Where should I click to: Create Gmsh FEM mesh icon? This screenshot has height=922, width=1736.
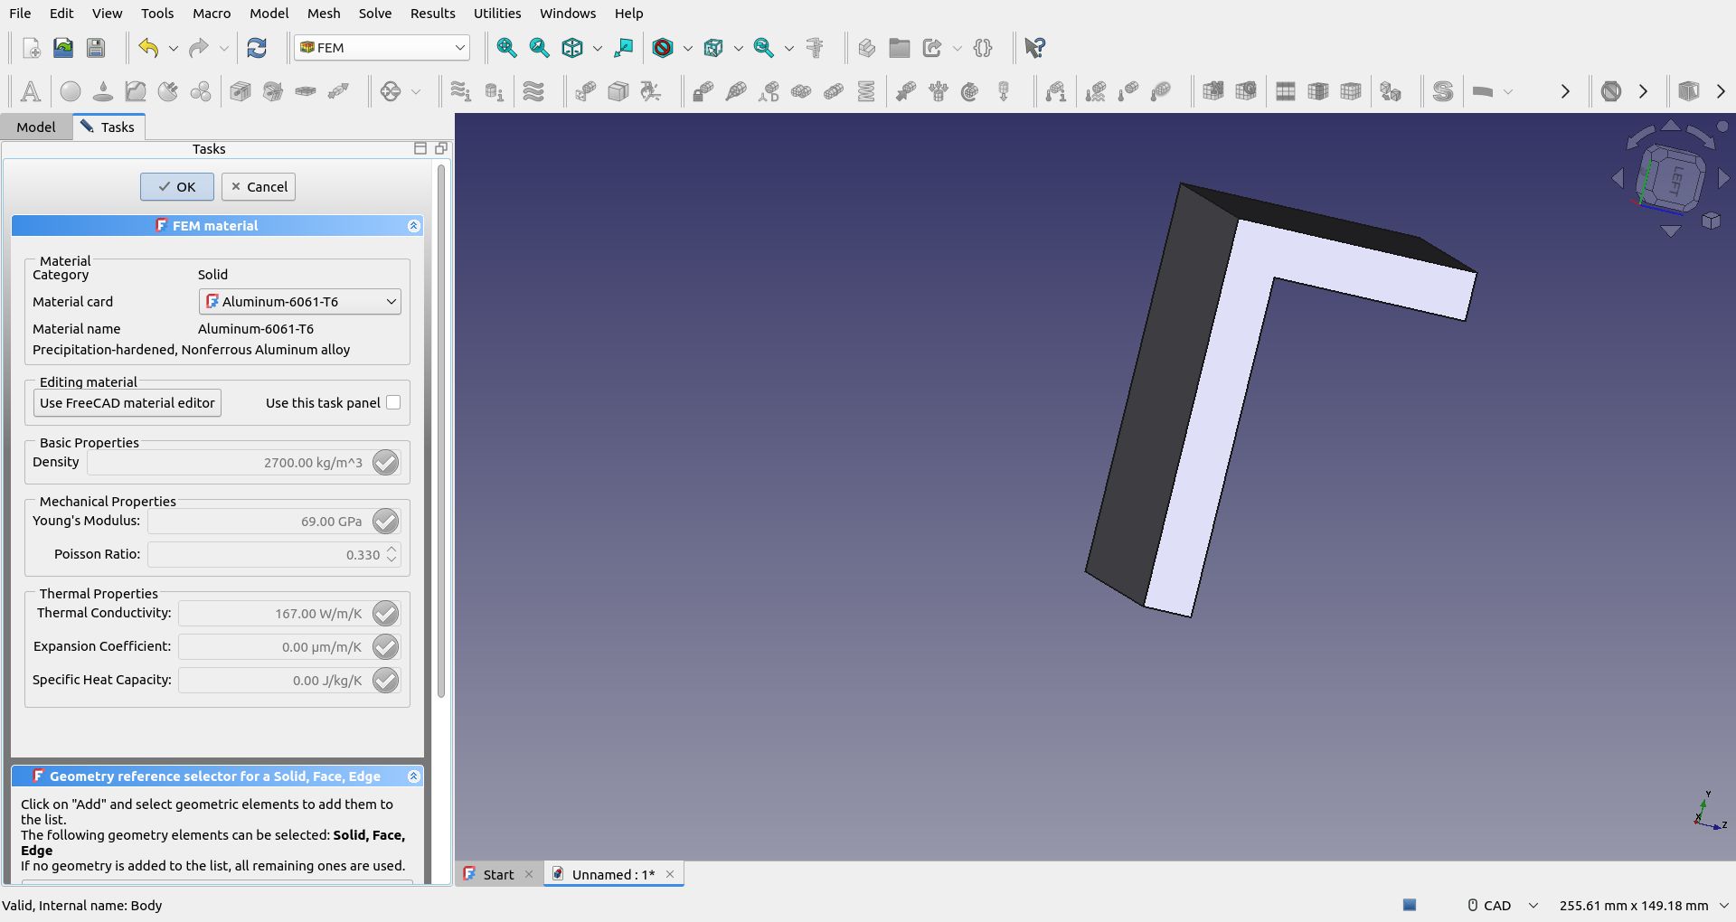[x=1246, y=91]
